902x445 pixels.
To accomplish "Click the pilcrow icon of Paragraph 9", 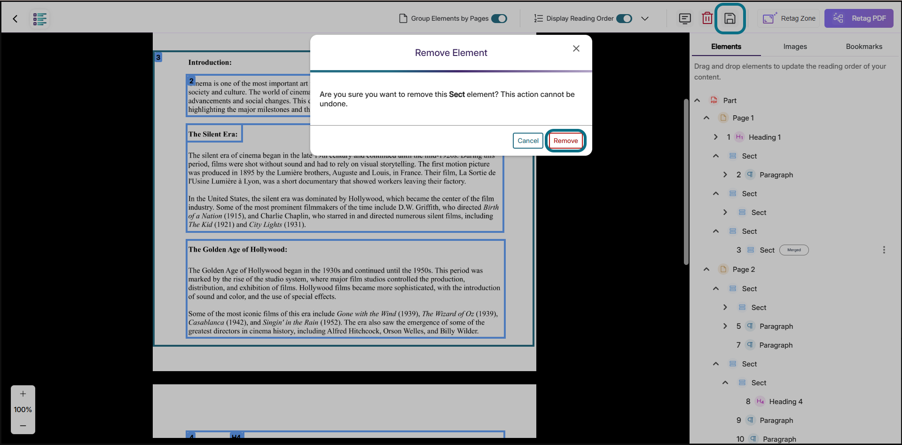I will coord(750,420).
